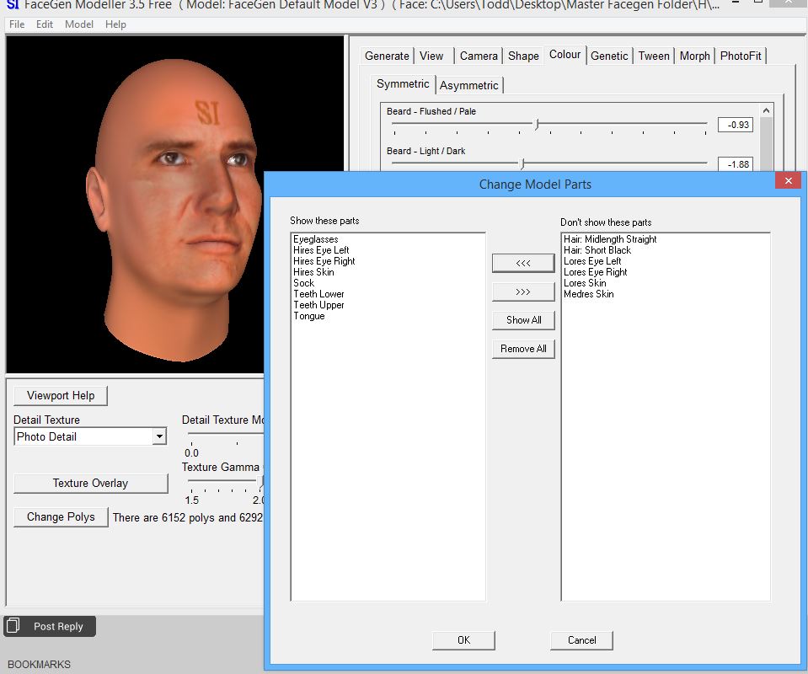Click the Beard Light / Dark value field
Image resolution: width=808 pixels, height=674 pixels.
(x=734, y=164)
